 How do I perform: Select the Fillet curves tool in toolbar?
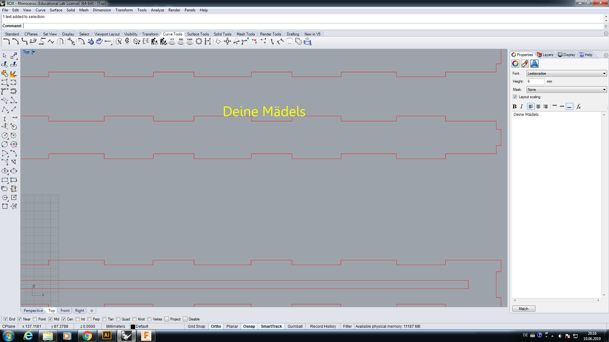(x=6, y=41)
